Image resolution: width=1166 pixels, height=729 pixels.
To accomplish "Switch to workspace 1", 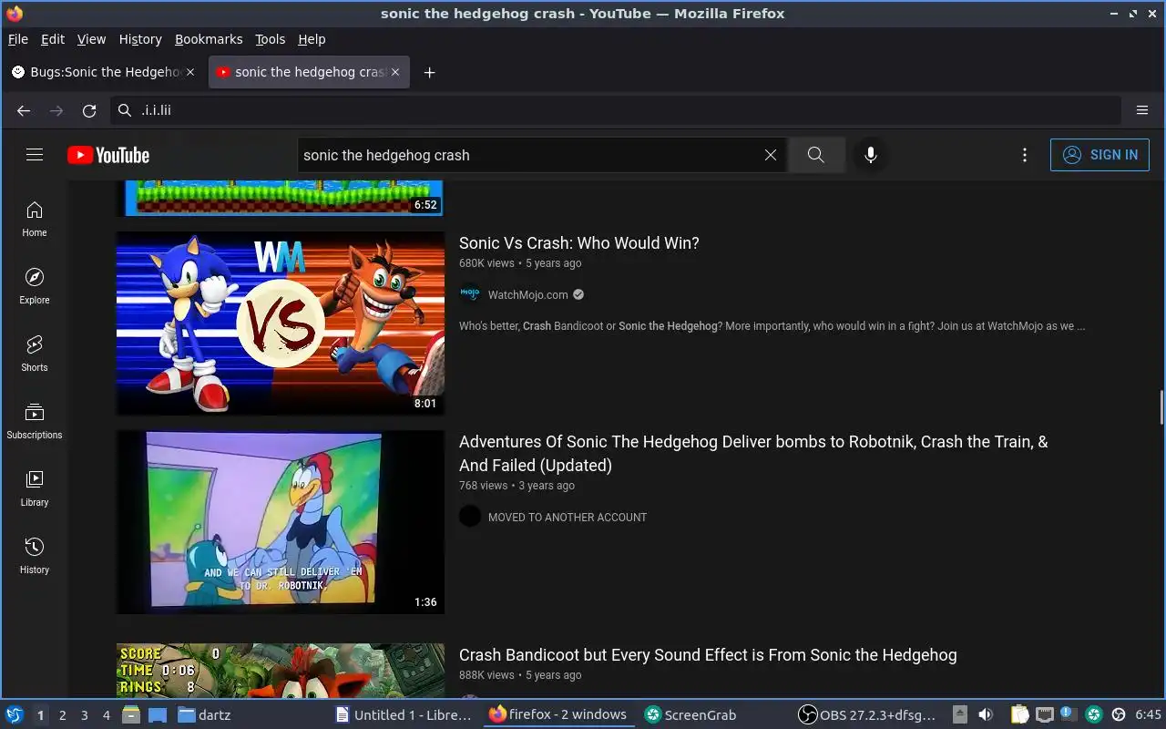I will coord(40,715).
